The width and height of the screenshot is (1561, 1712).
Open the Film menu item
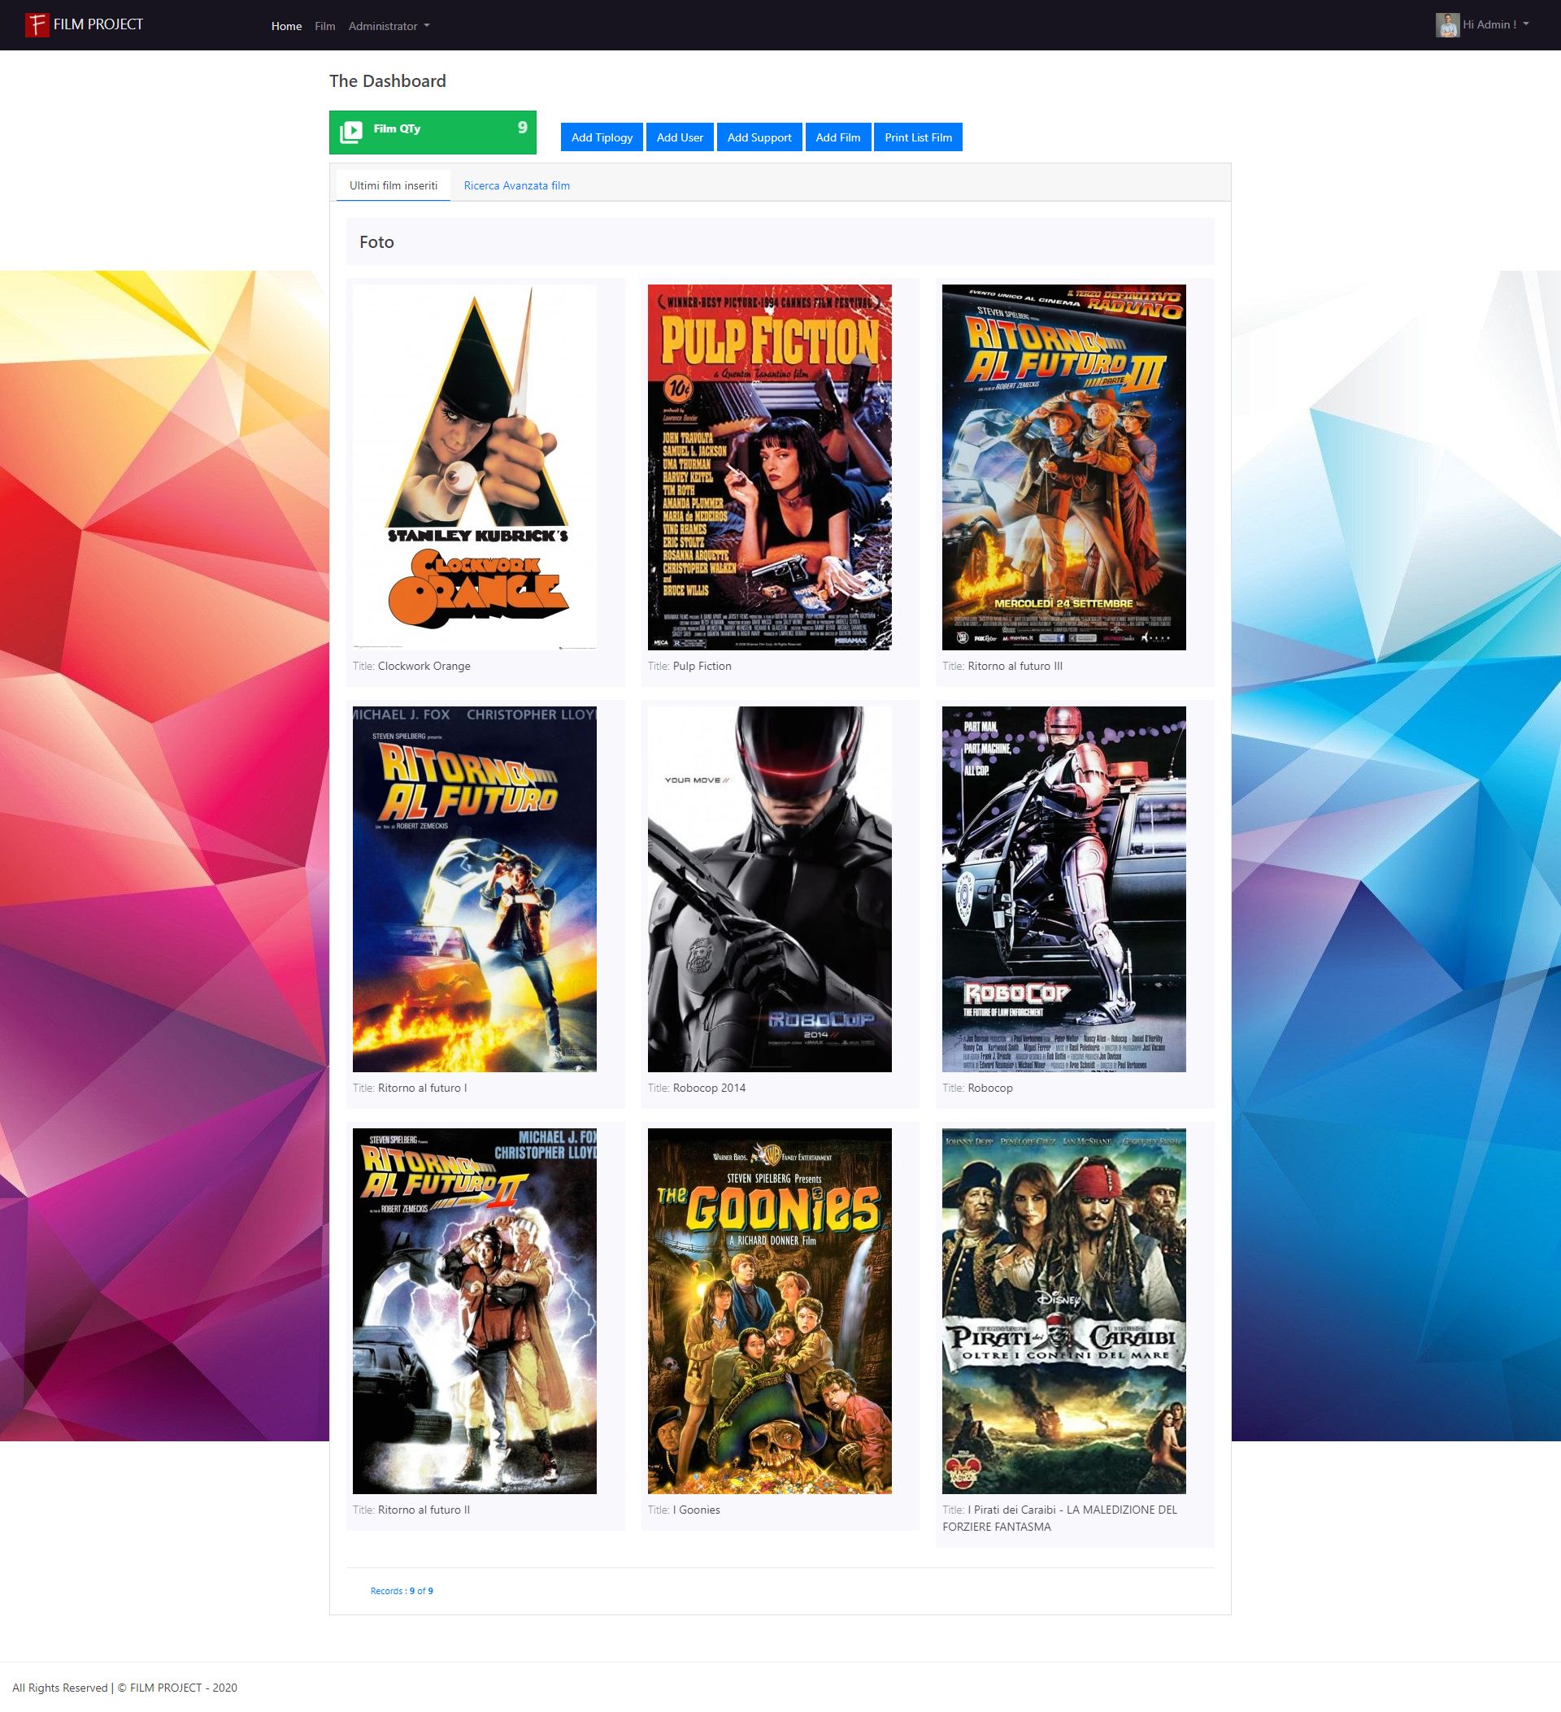tap(324, 26)
